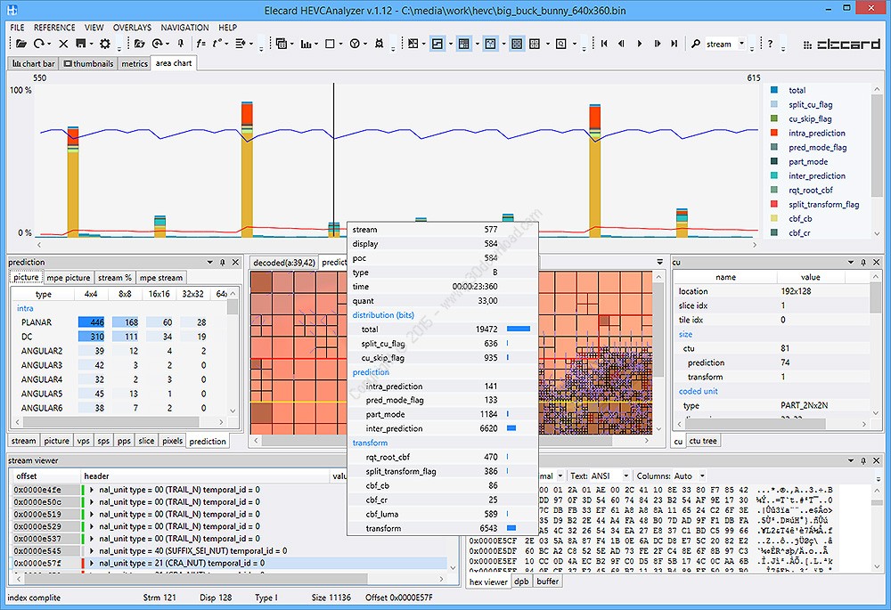Click the save floppy disk icon
Viewport: 891px width, 610px height.
(81, 44)
